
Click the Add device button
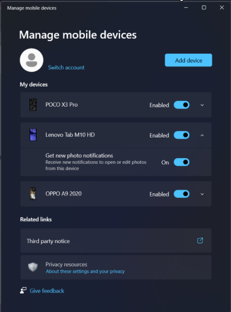pyautogui.click(x=188, y=60)
